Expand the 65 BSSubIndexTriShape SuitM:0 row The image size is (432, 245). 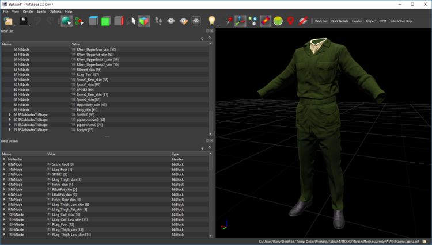(10, 114)
